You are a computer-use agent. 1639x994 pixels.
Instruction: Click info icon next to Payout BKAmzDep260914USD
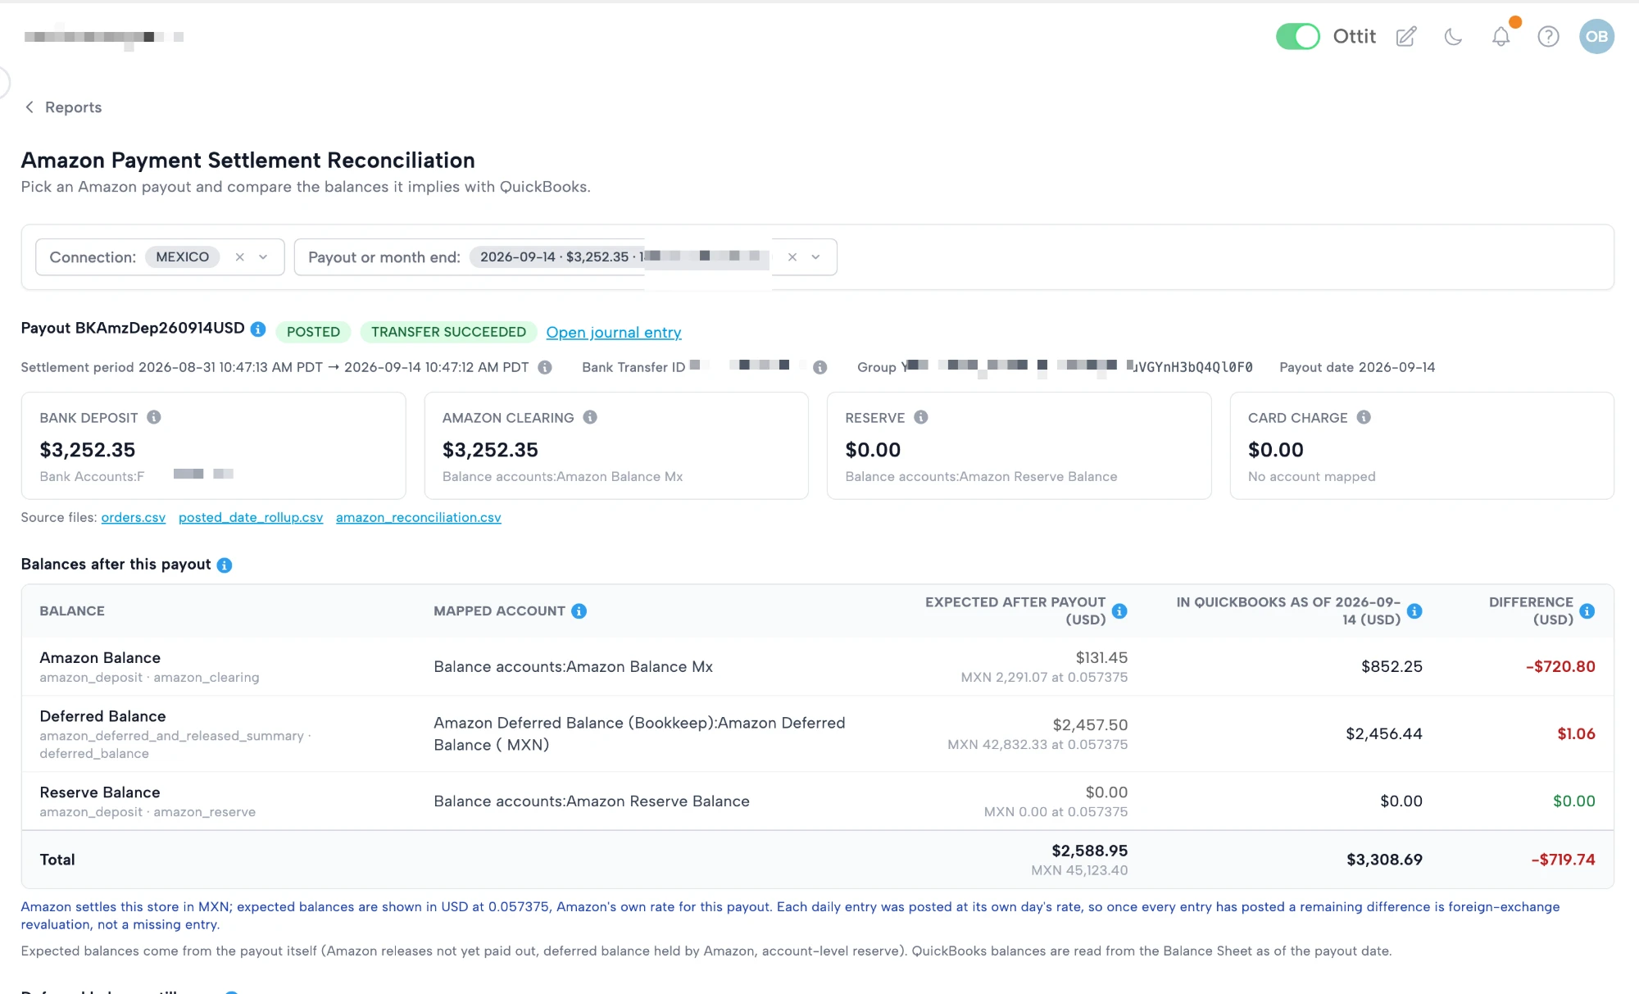[x=258, y=329]
